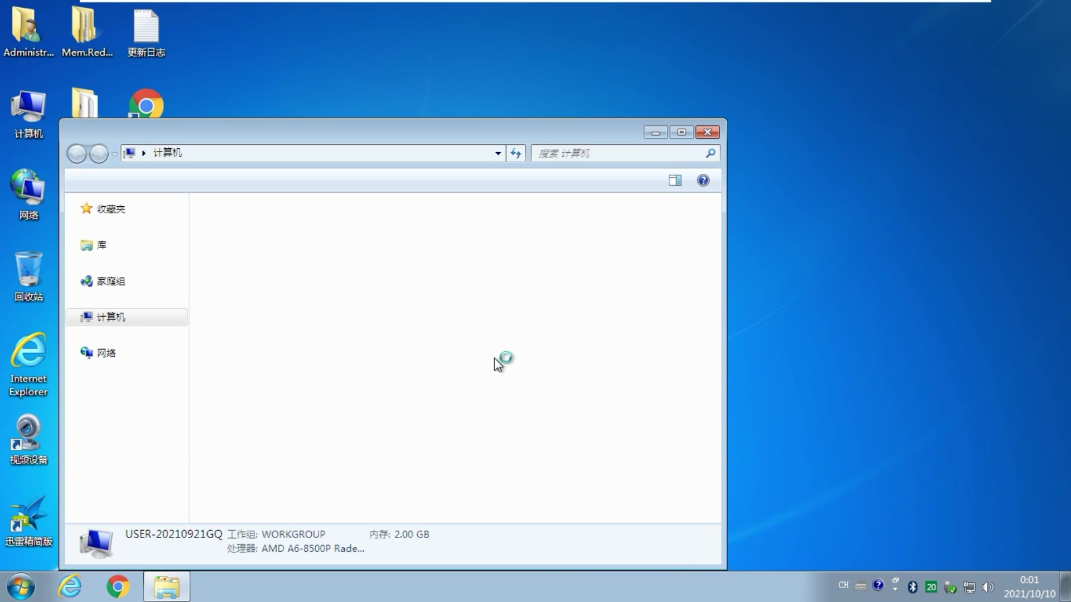Image resolution: width=1071 pixels, height=602 pixels.
Task: Expand the recent pages dropdown near back button
Action: (114, 153)
